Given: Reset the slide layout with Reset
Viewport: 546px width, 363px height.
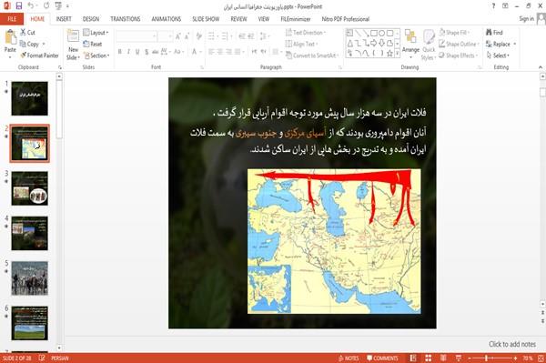Looking at the screenshot, I should click(93, 44).
